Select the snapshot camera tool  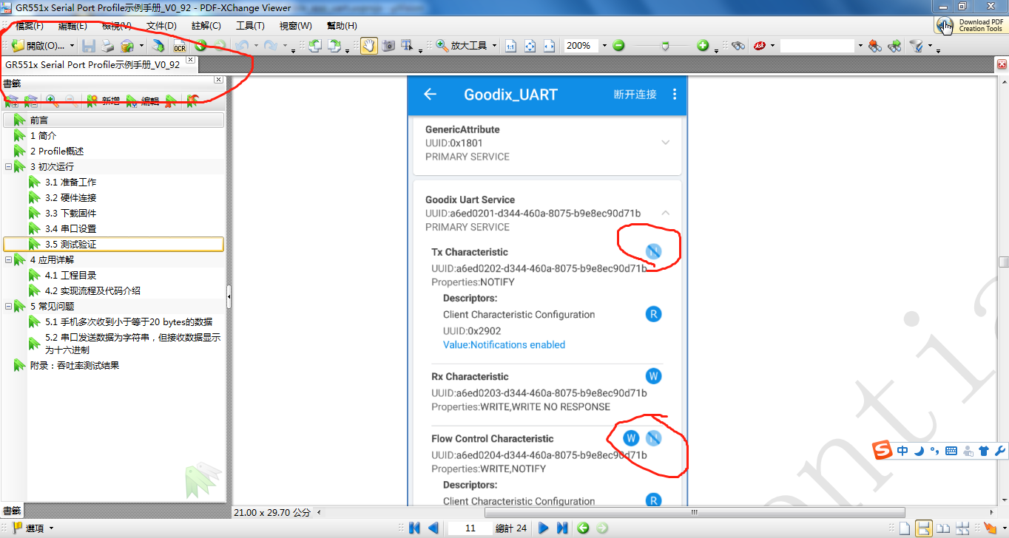point(388,46)
